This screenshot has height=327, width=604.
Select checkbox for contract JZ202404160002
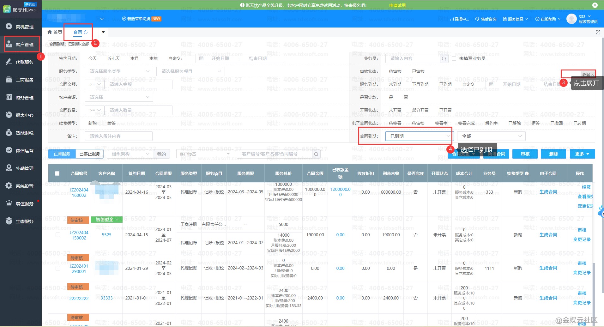pyautogui.click(x=58, y=192)
